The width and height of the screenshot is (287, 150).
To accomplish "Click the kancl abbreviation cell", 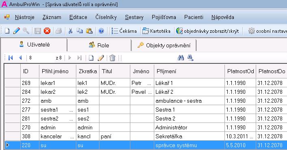I will coord(88,136).
